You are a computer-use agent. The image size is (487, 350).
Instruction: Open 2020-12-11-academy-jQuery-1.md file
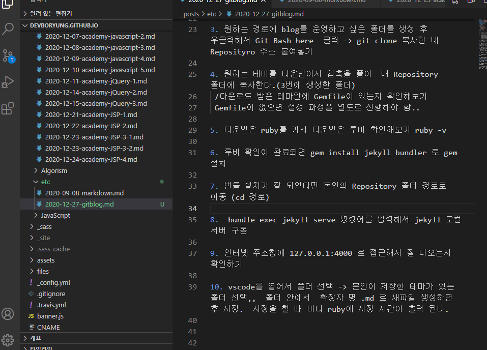click(96, 81)
